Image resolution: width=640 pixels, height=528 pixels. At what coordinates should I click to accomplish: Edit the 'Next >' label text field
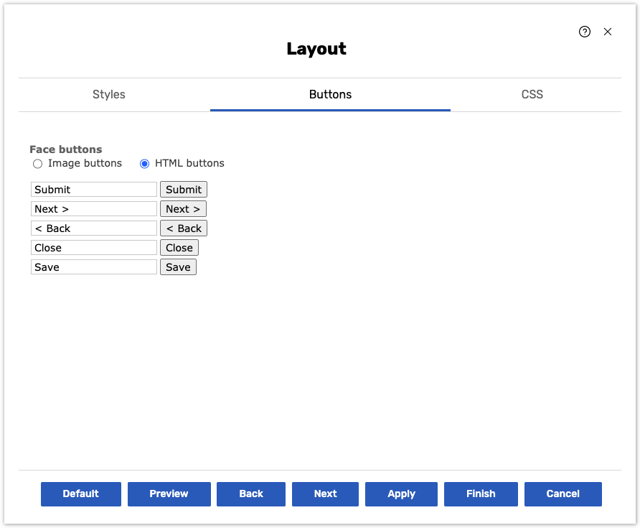click(94, 209)
